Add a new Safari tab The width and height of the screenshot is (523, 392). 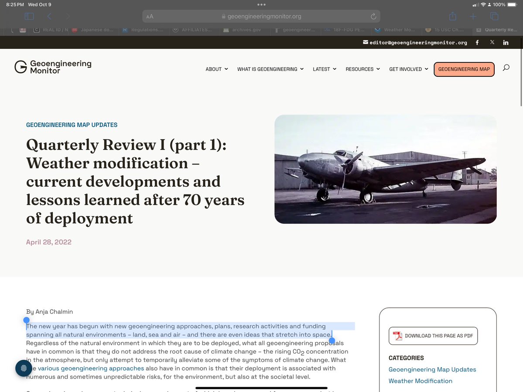tap(473, 17)
